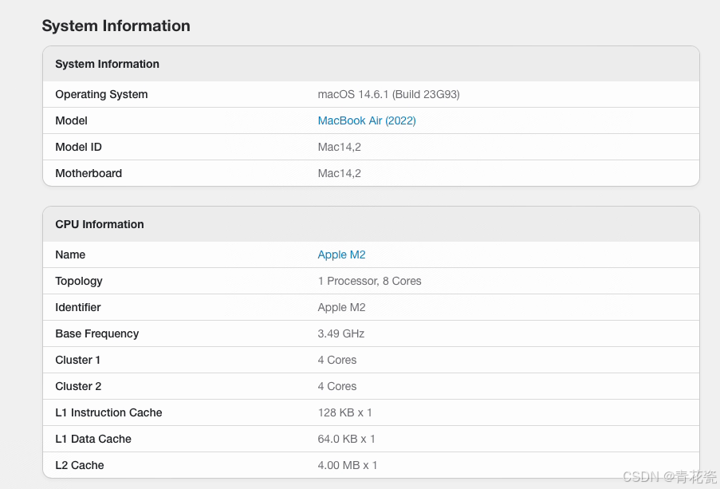The width and height of the screenshot is (720, 489).
Task: Select the 3.49 GHz value
Action: click(x=340, y=333)
